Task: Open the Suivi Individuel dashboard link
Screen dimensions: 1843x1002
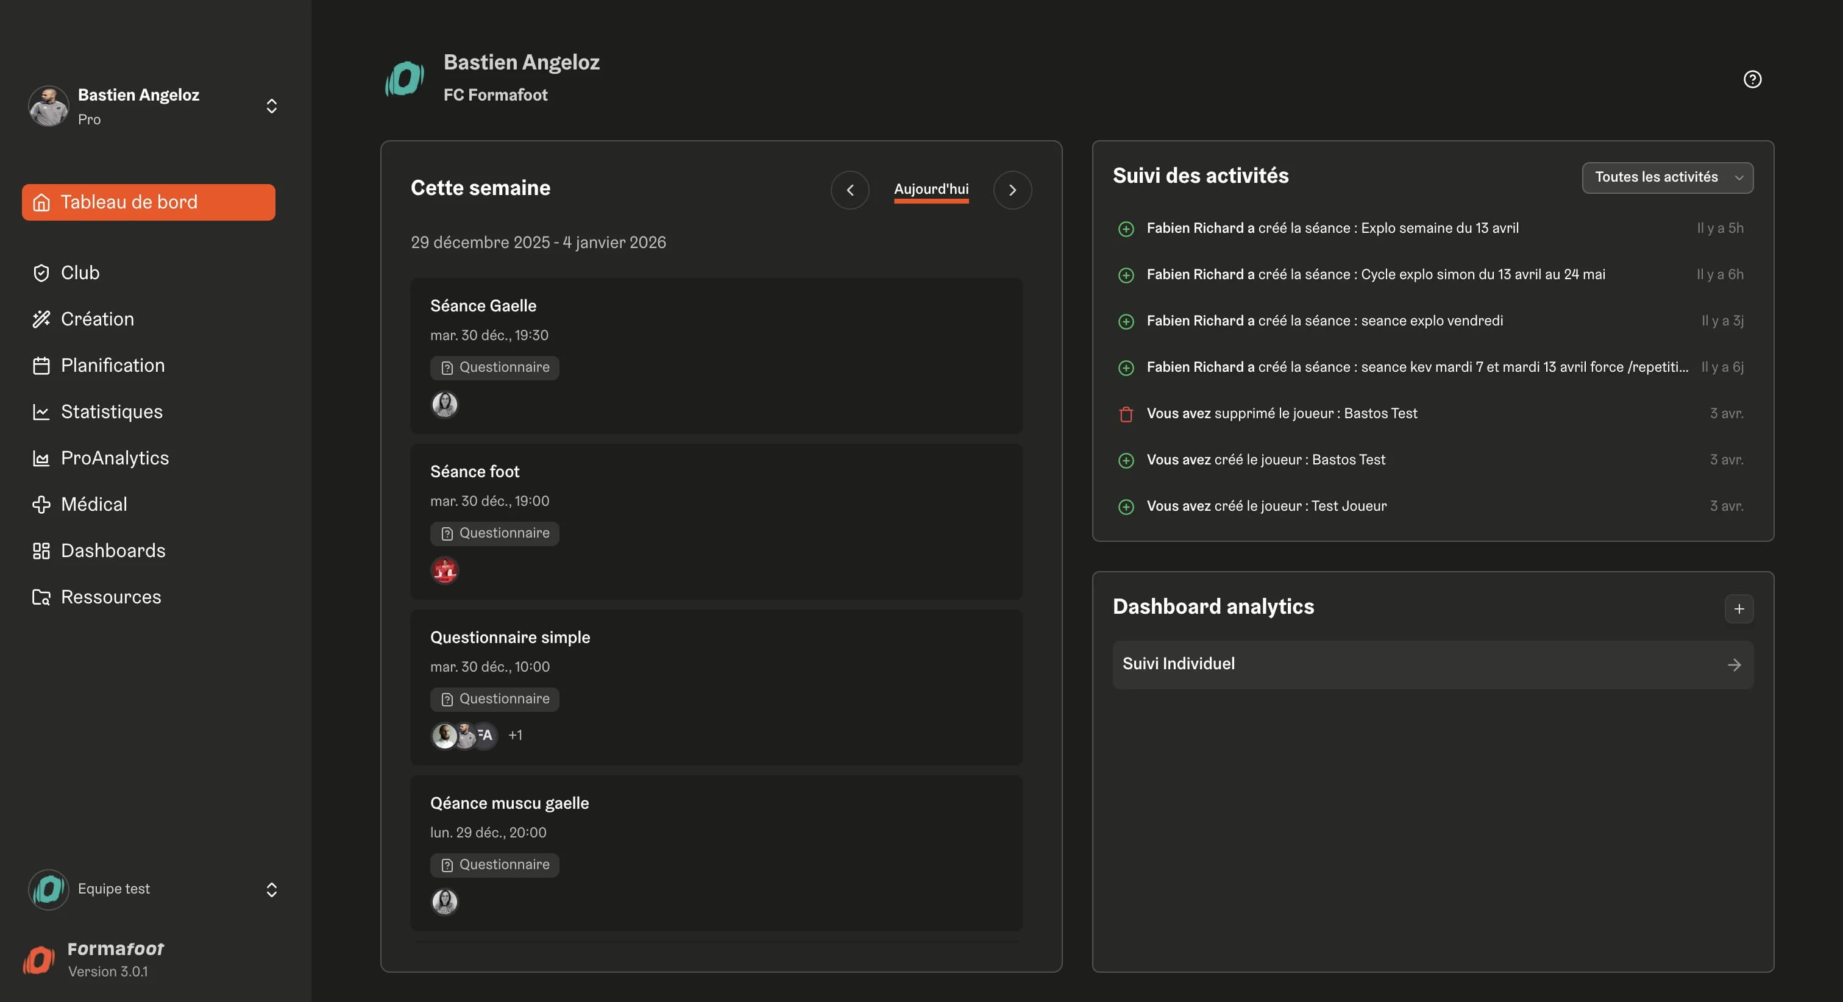Action: click(1432, 664)
